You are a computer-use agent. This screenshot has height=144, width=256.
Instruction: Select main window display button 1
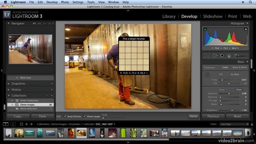point(6,124)
